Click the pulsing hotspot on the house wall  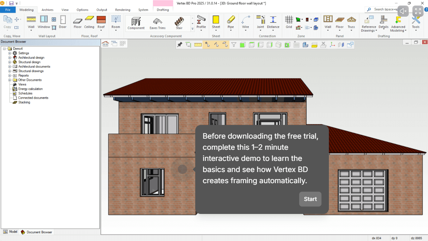182,169
